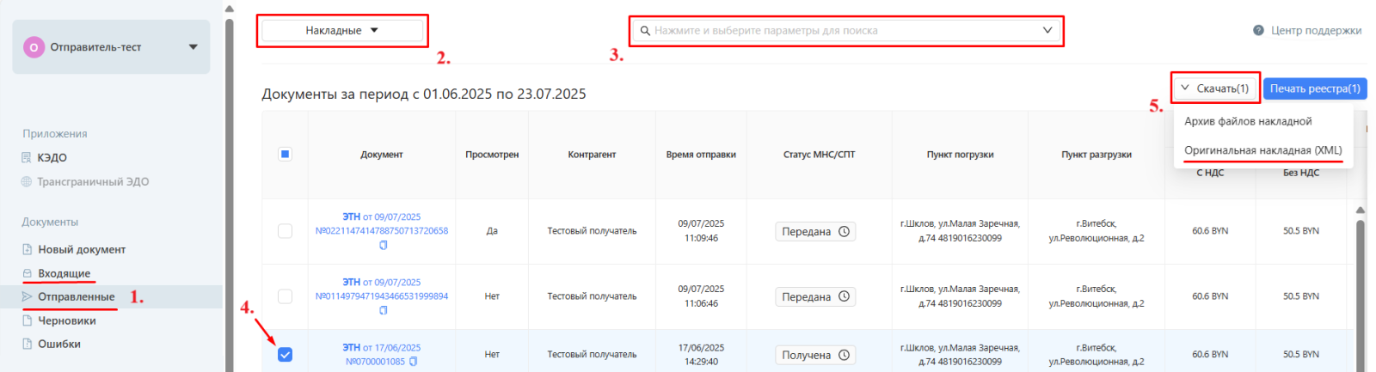
Task: Open the Накладные document type dropdown
Action: [x=341, y=31]
